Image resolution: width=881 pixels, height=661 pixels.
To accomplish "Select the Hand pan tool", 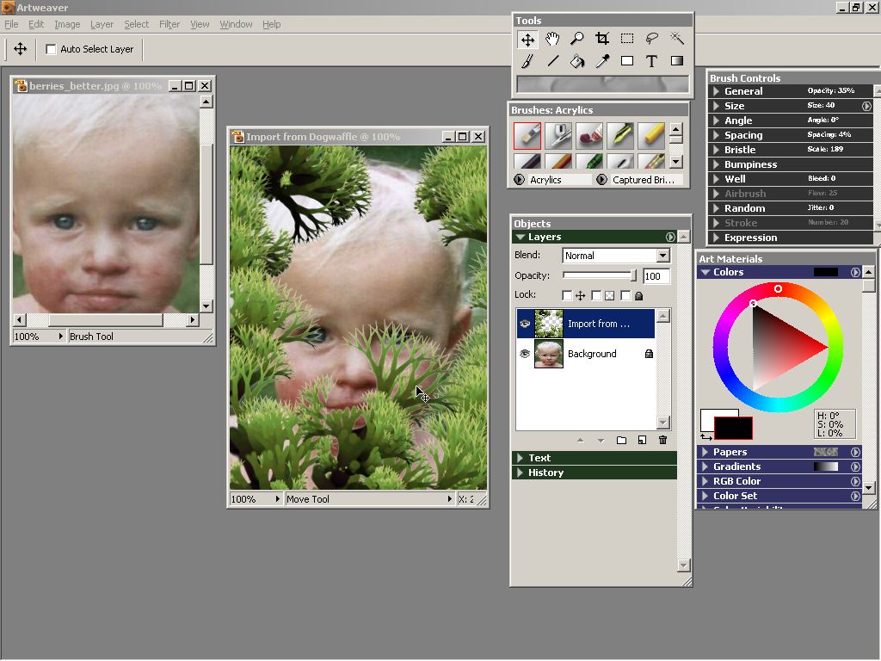I will point(552,39).
